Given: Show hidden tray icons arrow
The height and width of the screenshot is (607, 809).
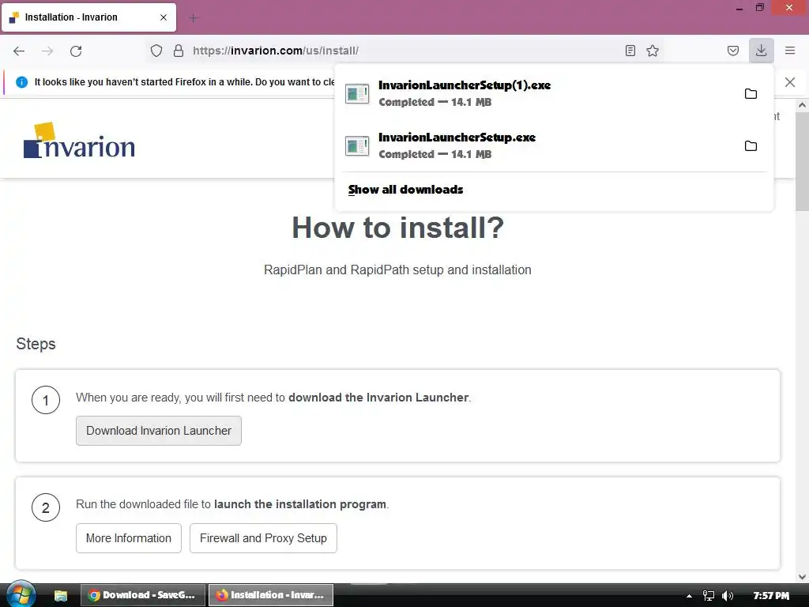Looking at the screenshot, I should tap(689, 596).
